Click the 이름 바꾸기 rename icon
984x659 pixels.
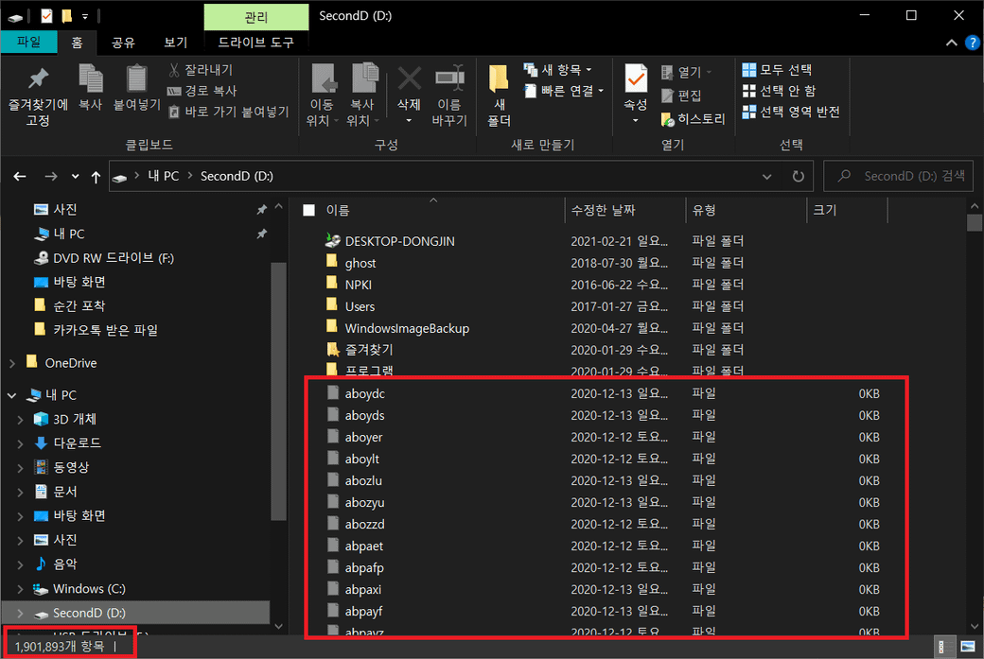tap(449, 79)
